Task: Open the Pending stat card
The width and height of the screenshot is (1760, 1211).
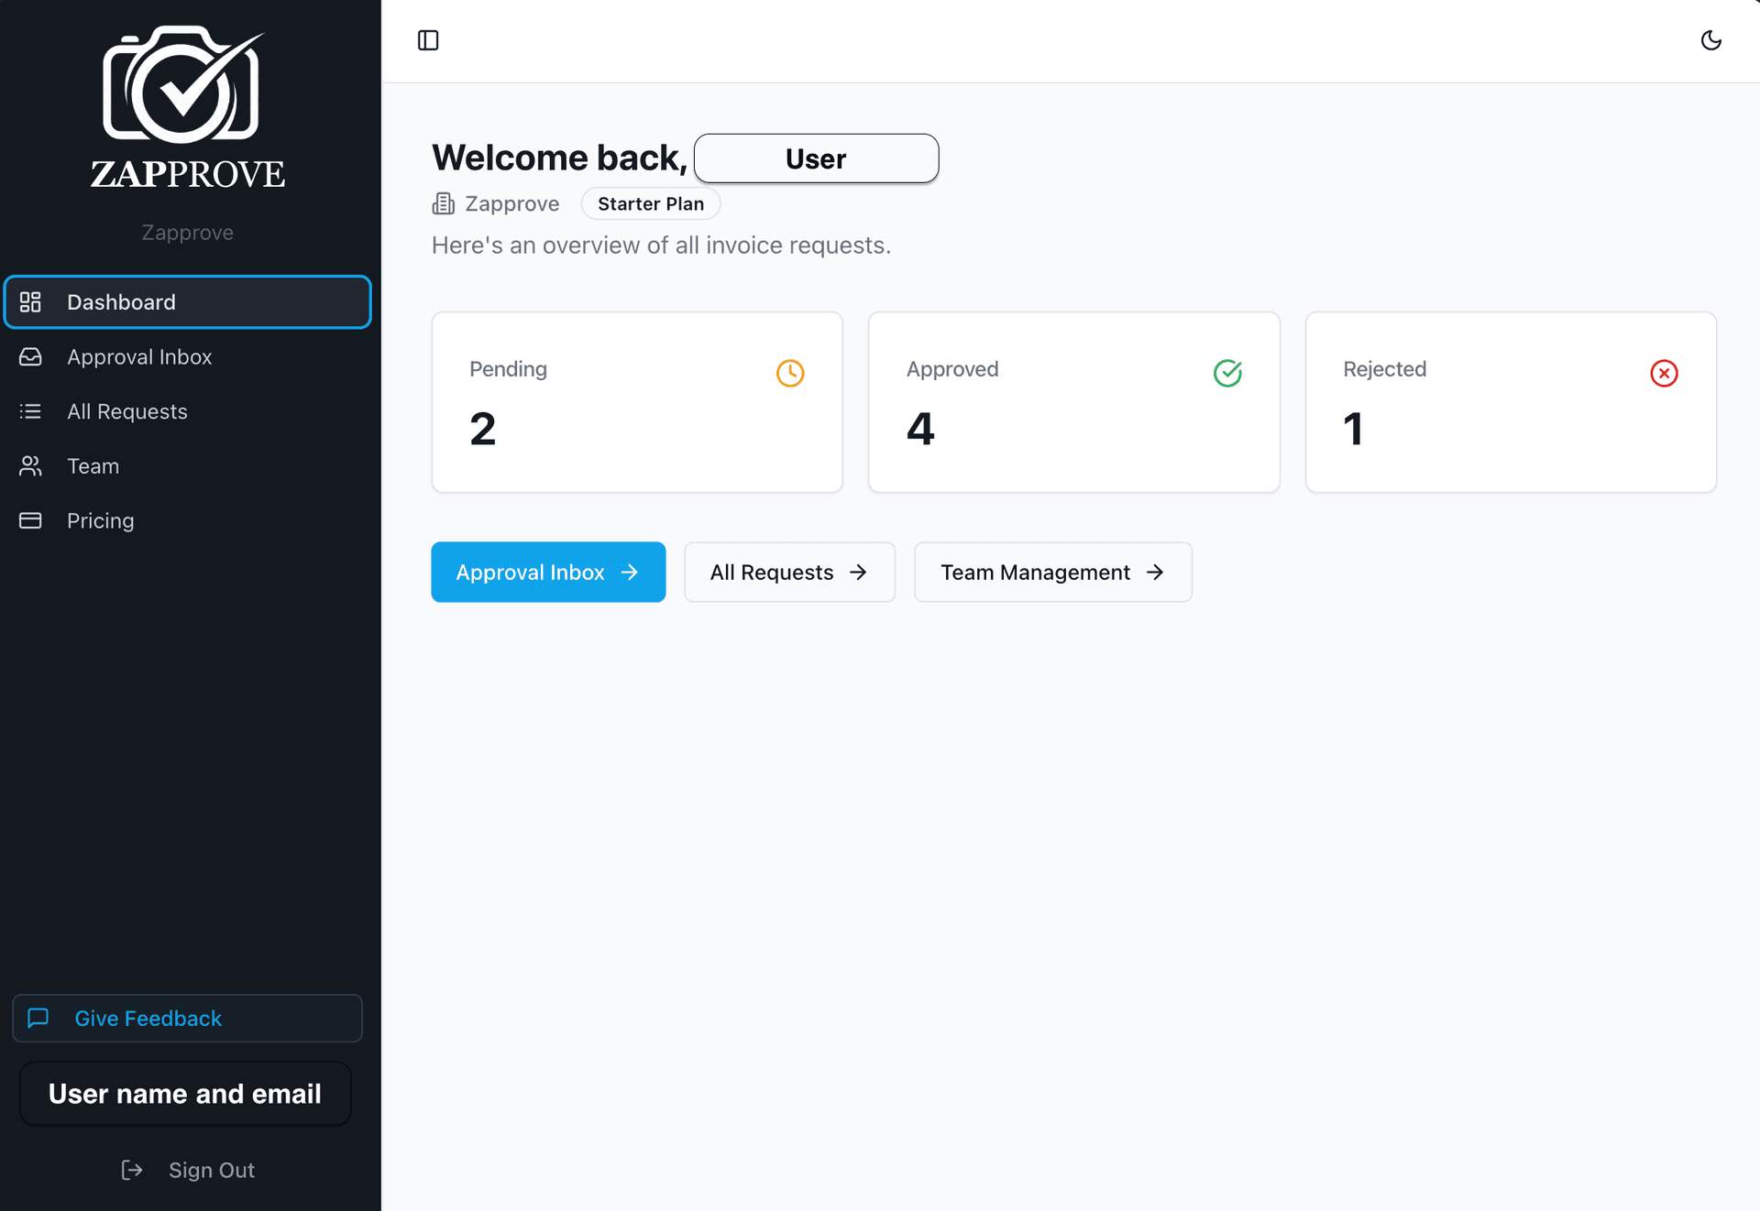Action: 637,402
